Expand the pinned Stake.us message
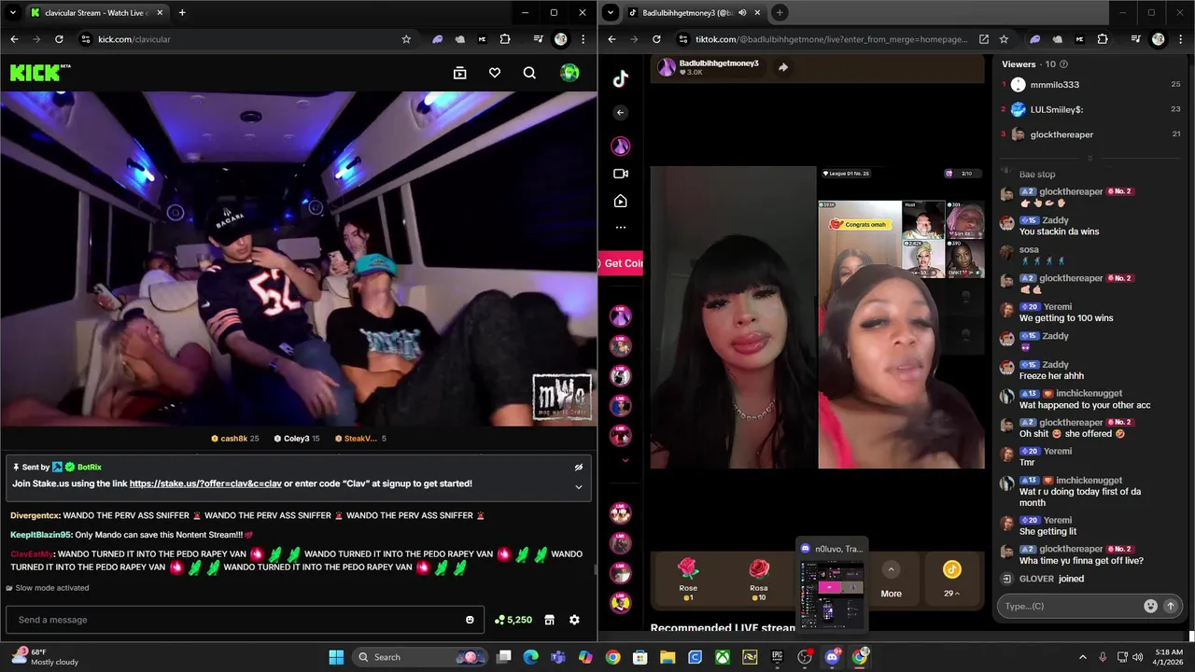 (578, 486)
